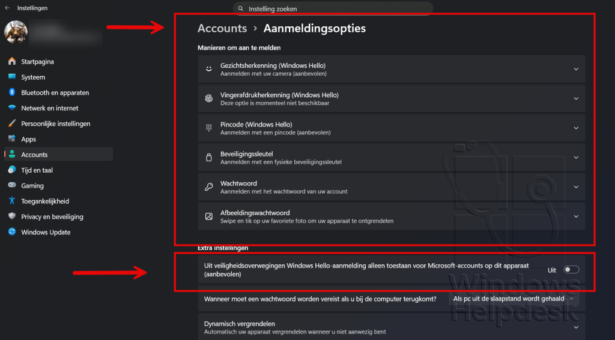Image resolution: width=615 pixels, height=340 pixels.
Task: Click the Wachtwoord key icon
Action: tap(208, 187)
